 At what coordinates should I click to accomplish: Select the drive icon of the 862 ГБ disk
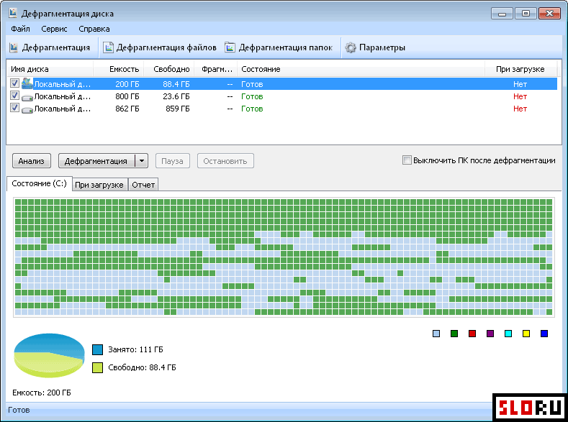[x=27, y=109]
